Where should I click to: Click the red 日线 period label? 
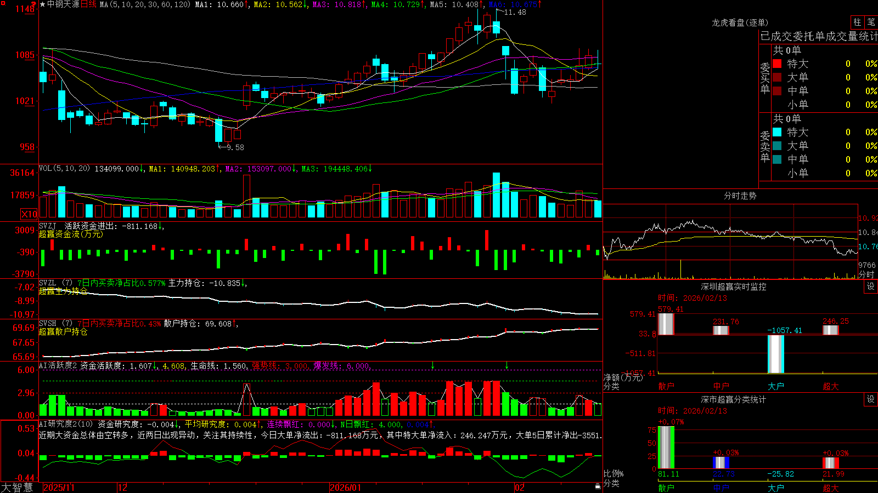coord(88,4)
